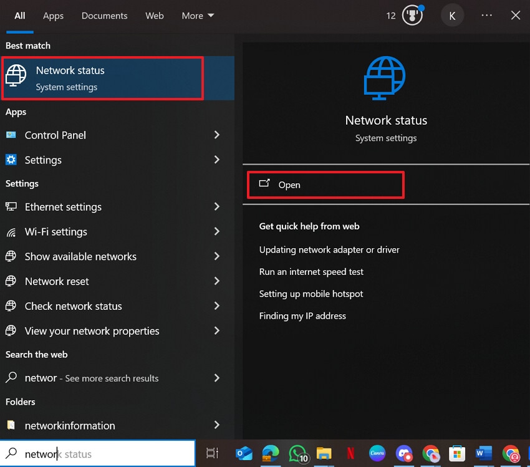Open the networkinformation folder result
The width and height of the screenshot is (530, 467).
click(x=69, y=425)
